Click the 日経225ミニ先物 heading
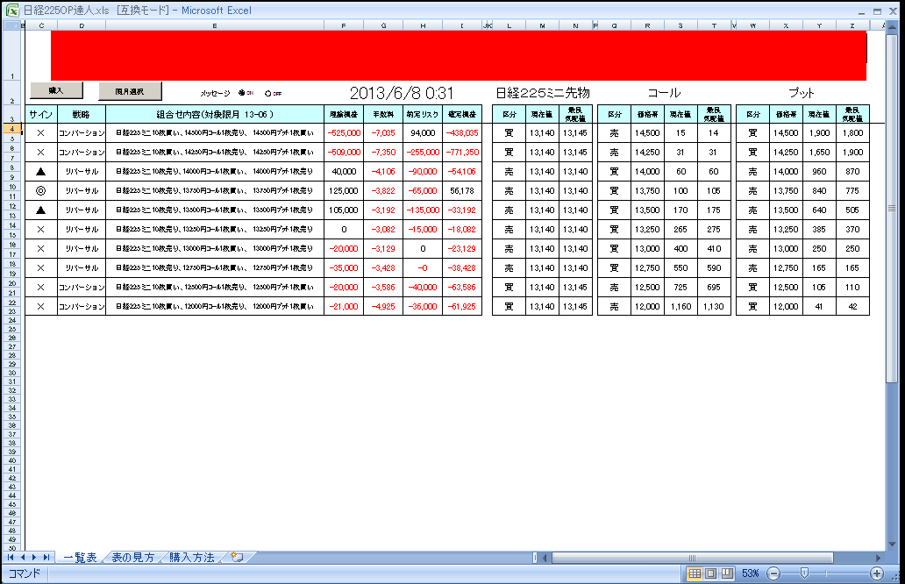This screenshot has height=584, width=905. tap(543, 93)
